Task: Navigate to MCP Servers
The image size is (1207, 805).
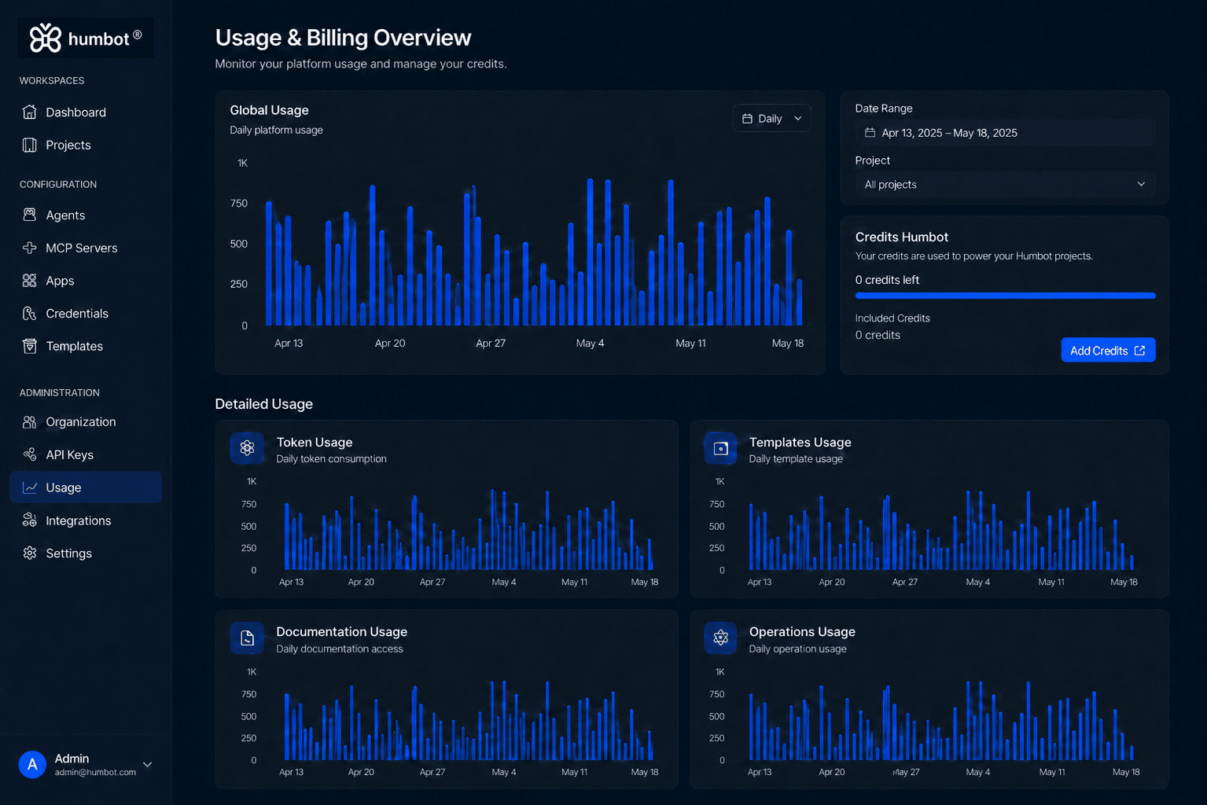Action: pos(86,248)
